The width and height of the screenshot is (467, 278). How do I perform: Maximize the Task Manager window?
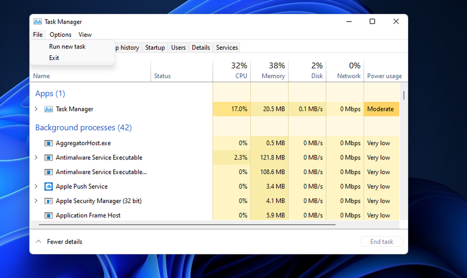pyautogui.click(x=372, y=21)
